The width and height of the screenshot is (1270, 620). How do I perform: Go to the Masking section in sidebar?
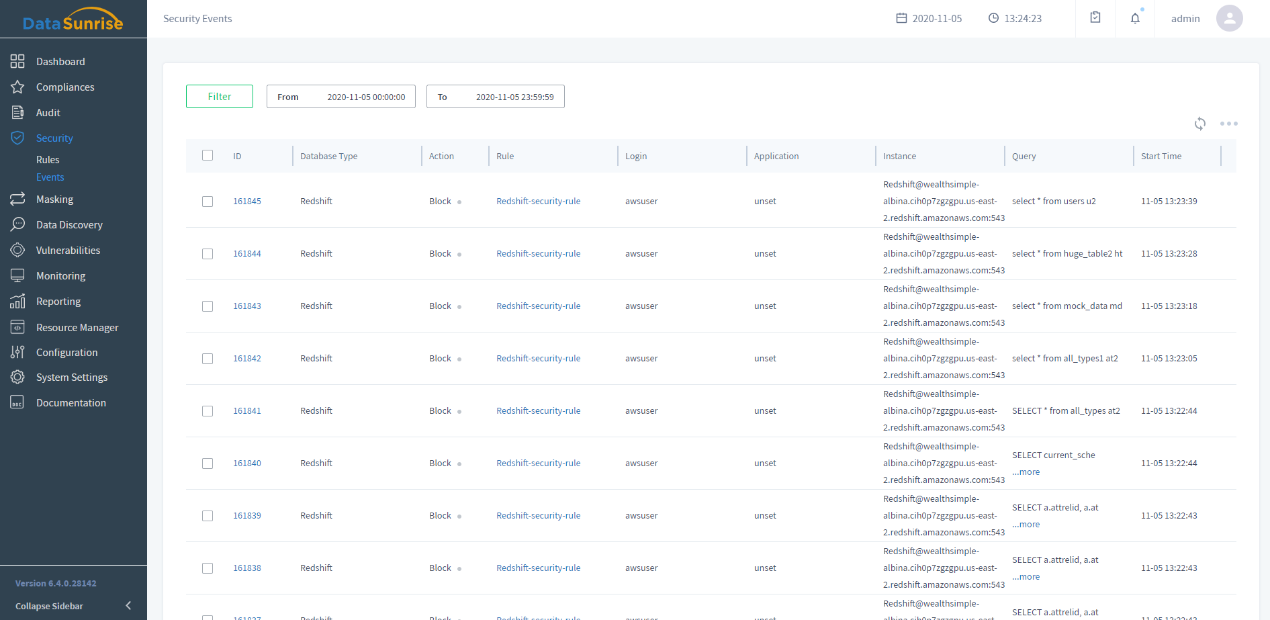[x=54, y=200]
